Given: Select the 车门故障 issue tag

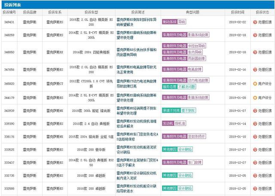Looking at the screenshot, I should [182, 162].
